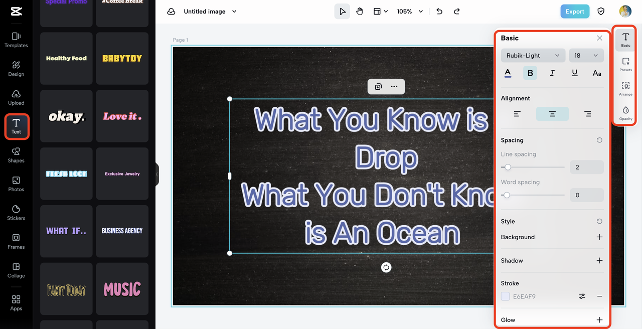Click the undo arrow icon
The height and width of the screenshot is (329, 642).
(x=439, y=12)
